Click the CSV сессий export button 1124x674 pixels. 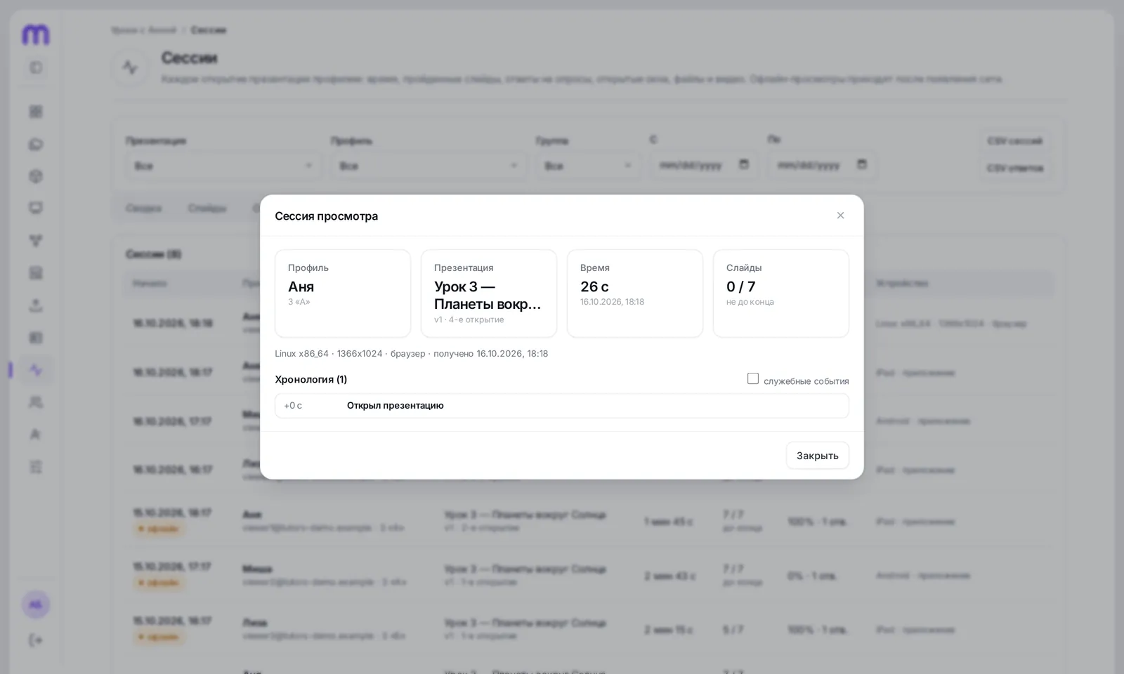click(1014, 141)
